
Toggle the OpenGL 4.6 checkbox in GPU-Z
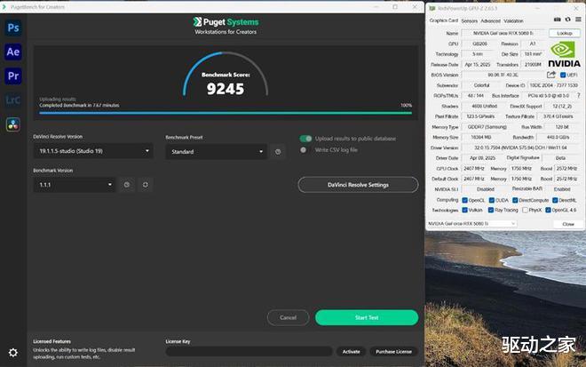click(x=548, y=211)
